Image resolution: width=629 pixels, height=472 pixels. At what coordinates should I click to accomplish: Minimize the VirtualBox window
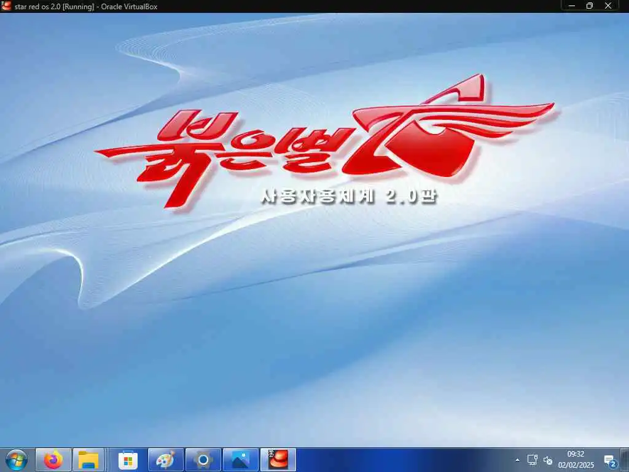pos(572,6)
